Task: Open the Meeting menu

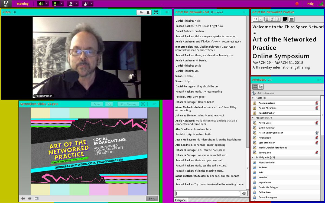Action: tap(22, 4)
